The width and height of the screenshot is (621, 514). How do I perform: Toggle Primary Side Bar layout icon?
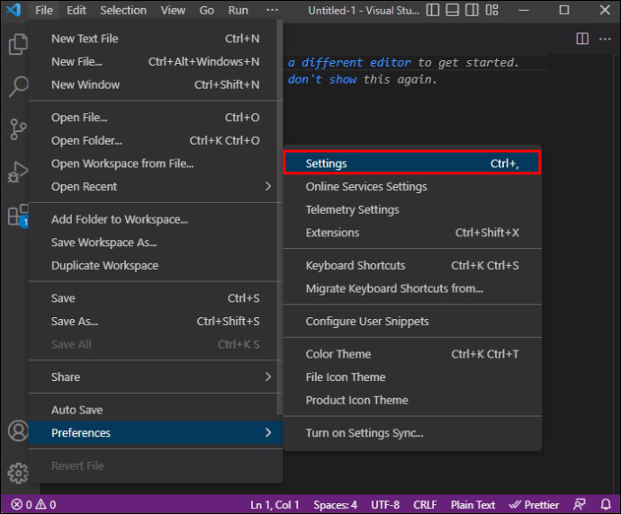coord(433,10)
